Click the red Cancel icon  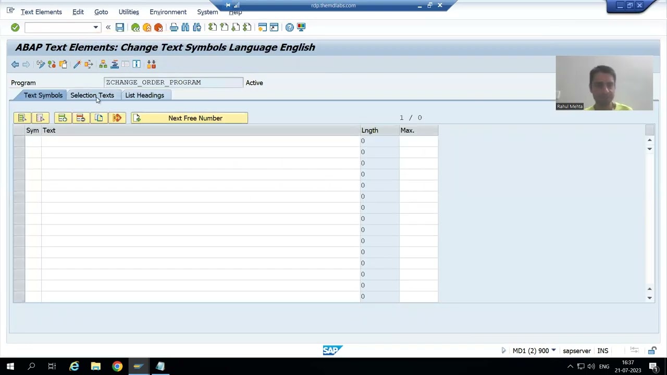pyautogui.click(x=158, y=27)
